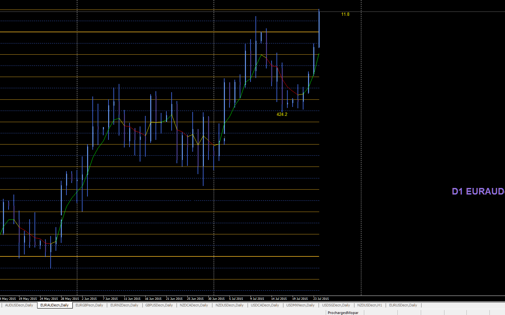Click the 11 Jun 2015 date label
The height and width of the screenshot is (315, 505).
(x=132, y=299)
